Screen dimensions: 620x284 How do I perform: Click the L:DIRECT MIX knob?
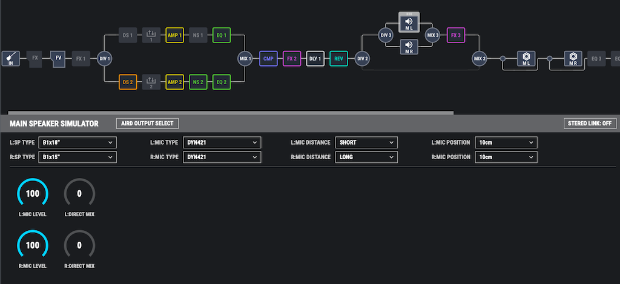click(x=79, y=193)
